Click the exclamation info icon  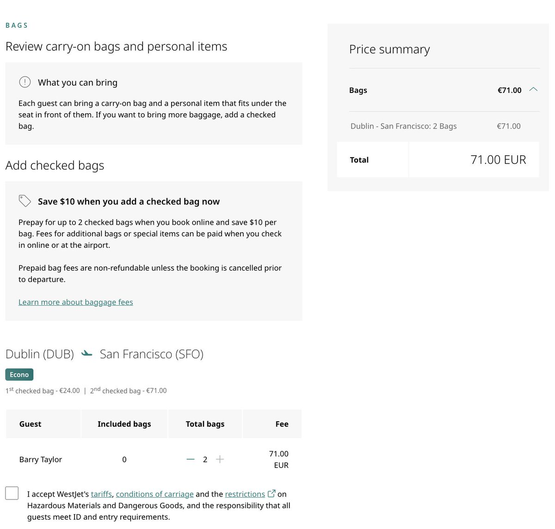tap(25, 82)
